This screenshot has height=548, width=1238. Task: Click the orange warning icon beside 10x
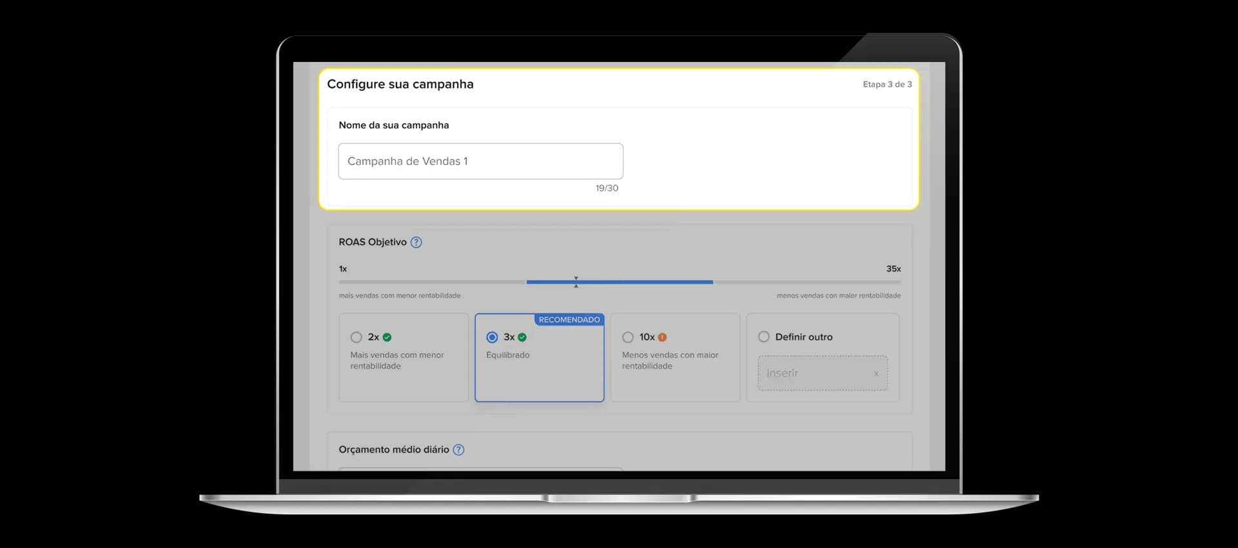(662, 337)
